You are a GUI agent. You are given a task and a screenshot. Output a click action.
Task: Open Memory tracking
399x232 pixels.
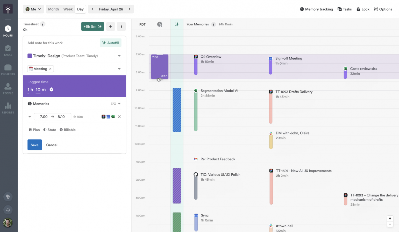pyautogui.click(x=316, y=9)
